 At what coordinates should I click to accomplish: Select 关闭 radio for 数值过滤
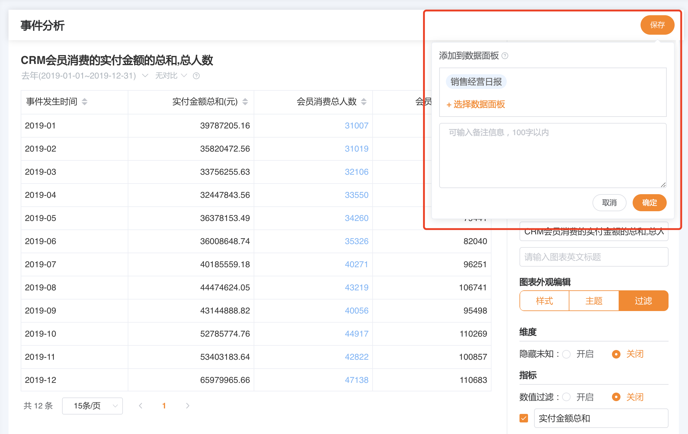[x=616, y=397]
